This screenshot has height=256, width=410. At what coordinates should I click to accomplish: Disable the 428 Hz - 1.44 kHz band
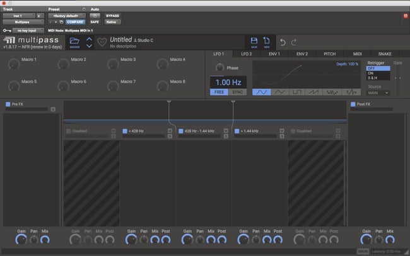[x=180, y=131]
